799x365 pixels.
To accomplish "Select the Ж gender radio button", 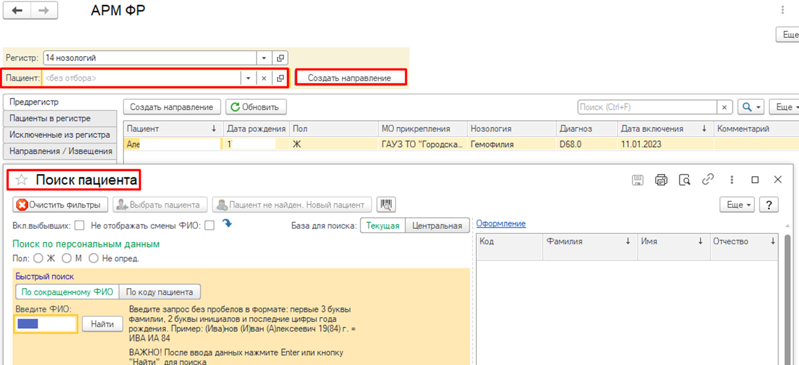I will click(38, 259).
